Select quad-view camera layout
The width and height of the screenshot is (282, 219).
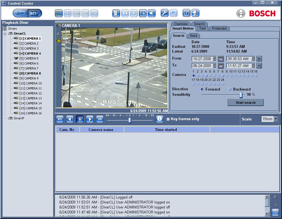point(68,13)
